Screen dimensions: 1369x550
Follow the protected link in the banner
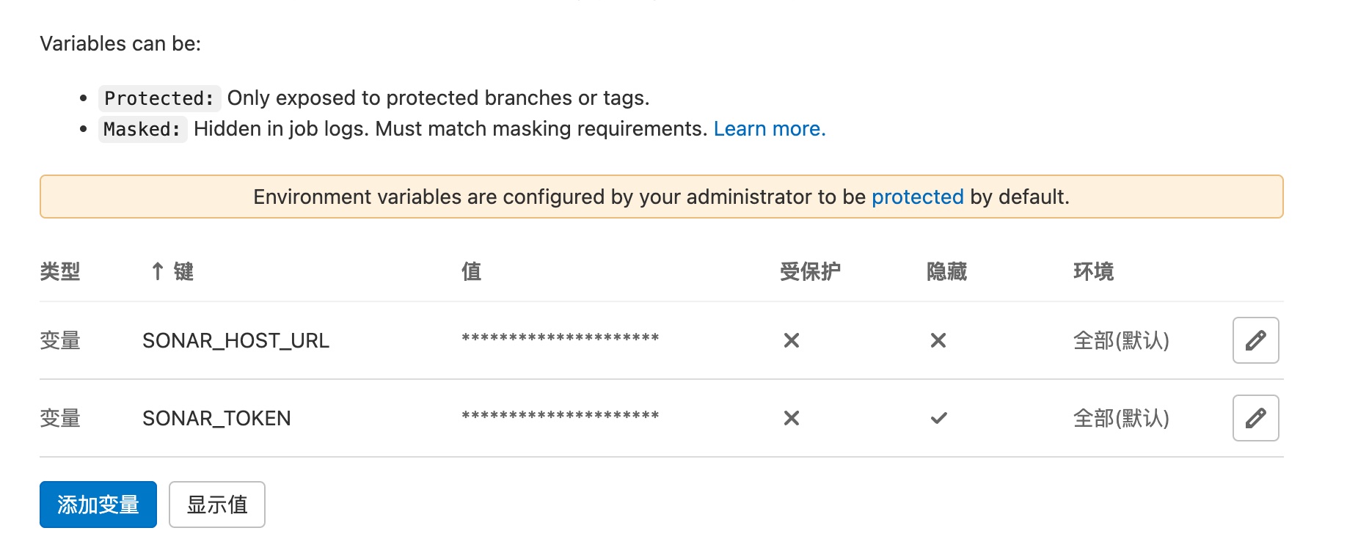click(x=917, y=197)
